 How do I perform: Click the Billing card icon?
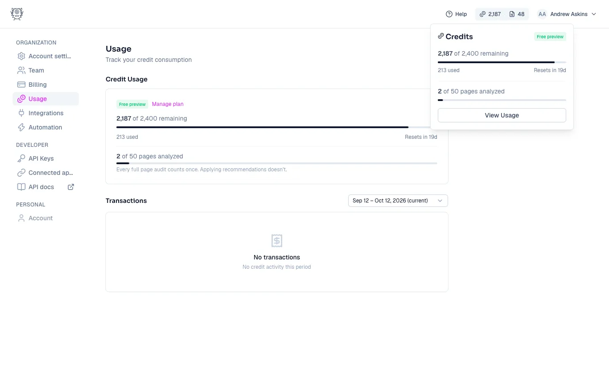[x=21, y=85]
